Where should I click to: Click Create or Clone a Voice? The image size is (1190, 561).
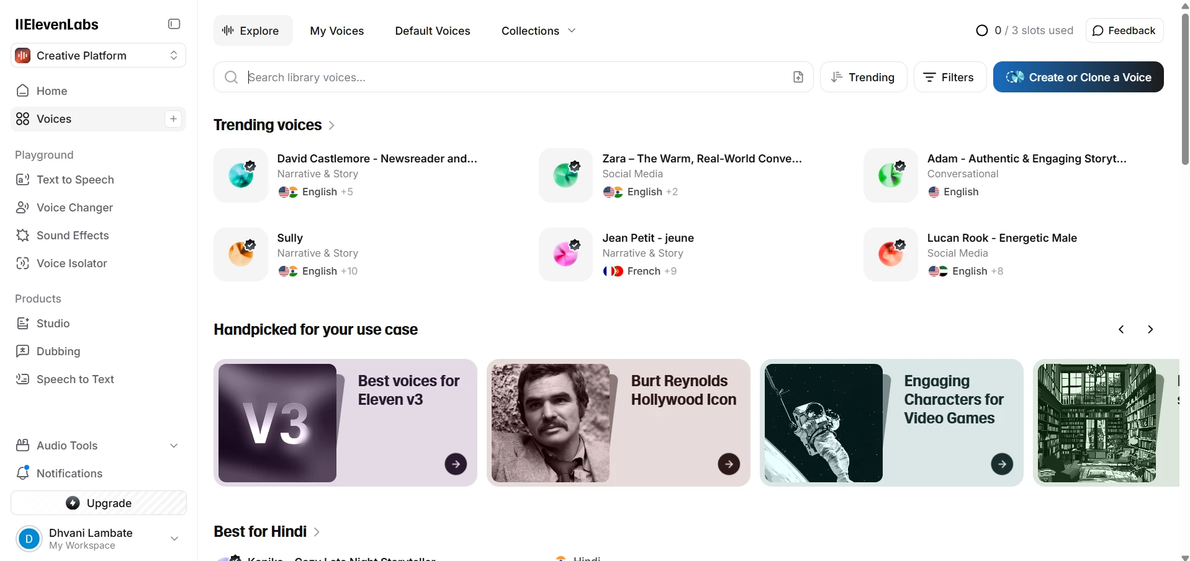pos(1078,77)
